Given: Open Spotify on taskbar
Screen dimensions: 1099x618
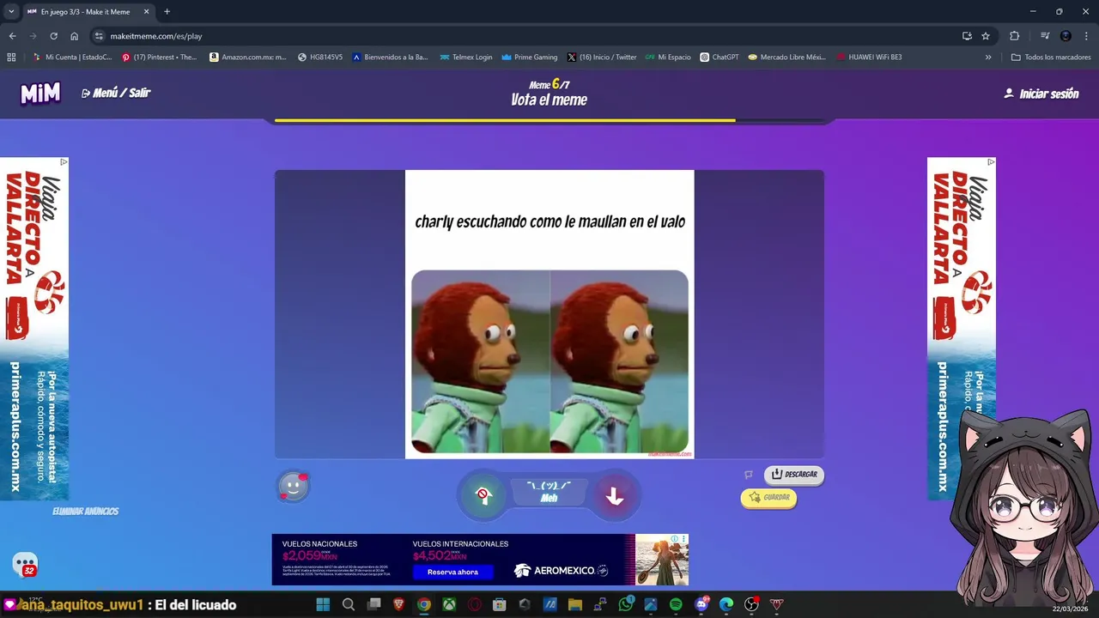Looking at the screenshot, I should click(x=676, y=604).
